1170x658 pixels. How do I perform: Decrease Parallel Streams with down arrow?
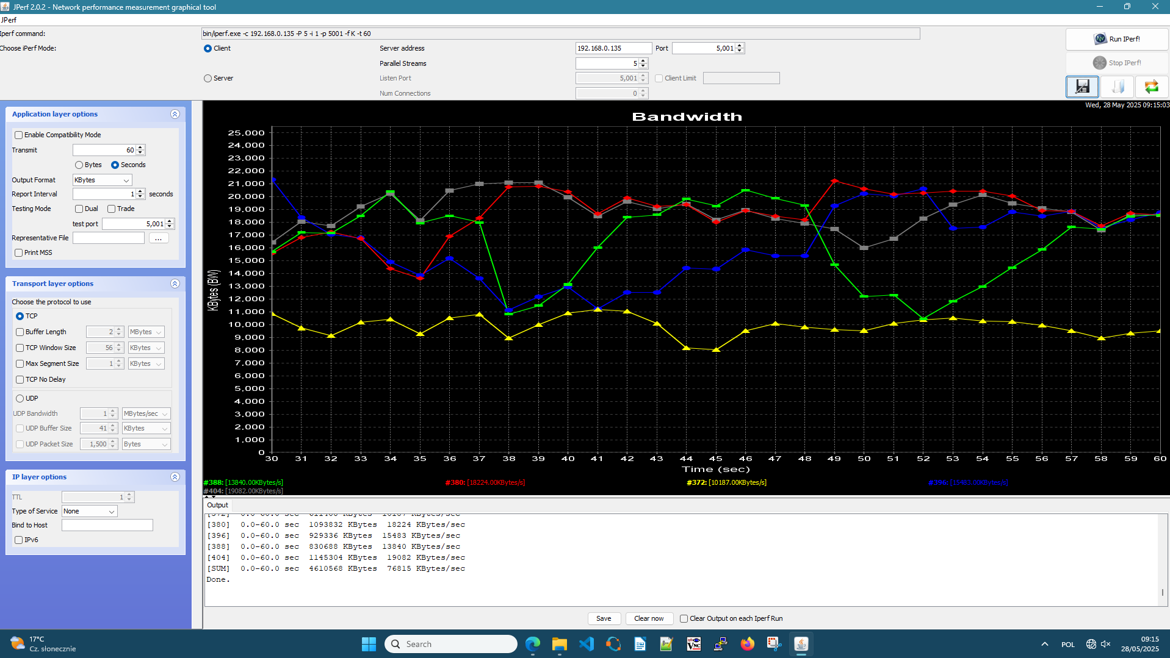[643, 66]
